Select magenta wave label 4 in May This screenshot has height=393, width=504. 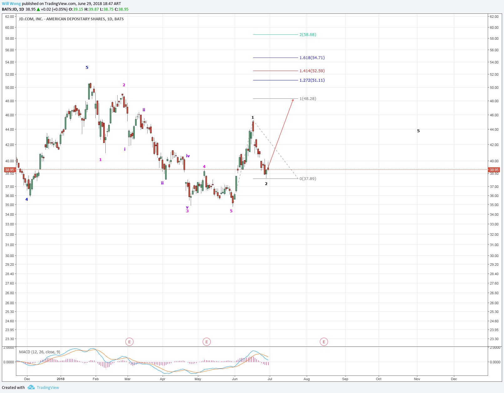coord(204,167)
